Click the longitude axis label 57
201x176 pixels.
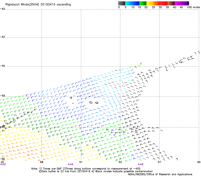point(159,162)
